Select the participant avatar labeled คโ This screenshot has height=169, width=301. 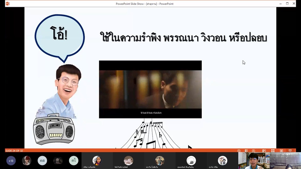tap(74, 161)
